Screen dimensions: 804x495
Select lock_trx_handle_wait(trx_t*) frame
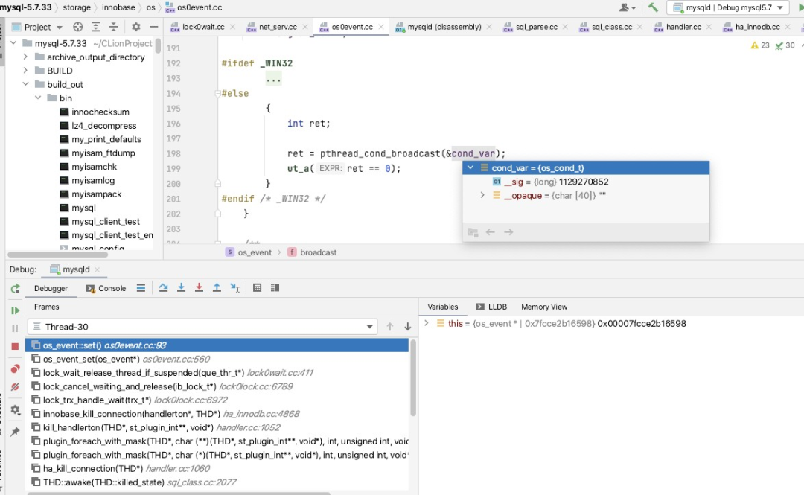click(x=217, y=400)
